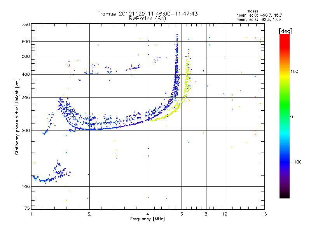Click the 'mean, sd,O: -96.7, 15.7' statistic
The height and width of the screenshot is (233, 311).
tap(259, 15)
